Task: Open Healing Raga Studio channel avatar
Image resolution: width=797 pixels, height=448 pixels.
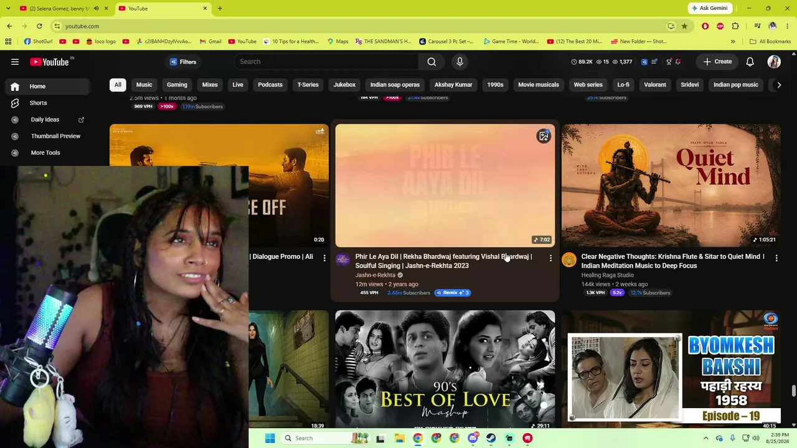Action: pyautogui.click(x=569, y=259)
